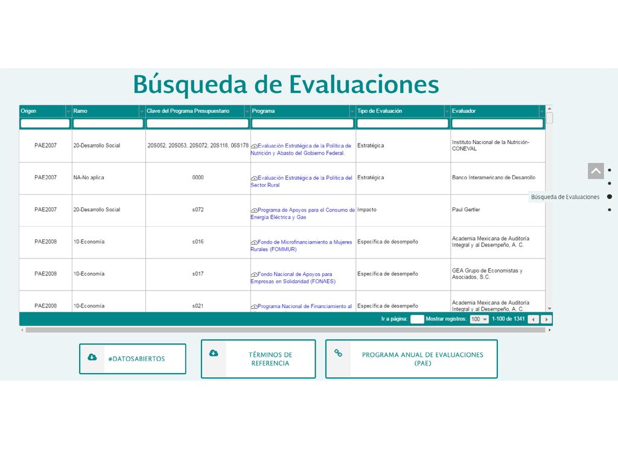
Task: Click the horizontal scrollbar left arrow
Action: click(x=22, y=330)
